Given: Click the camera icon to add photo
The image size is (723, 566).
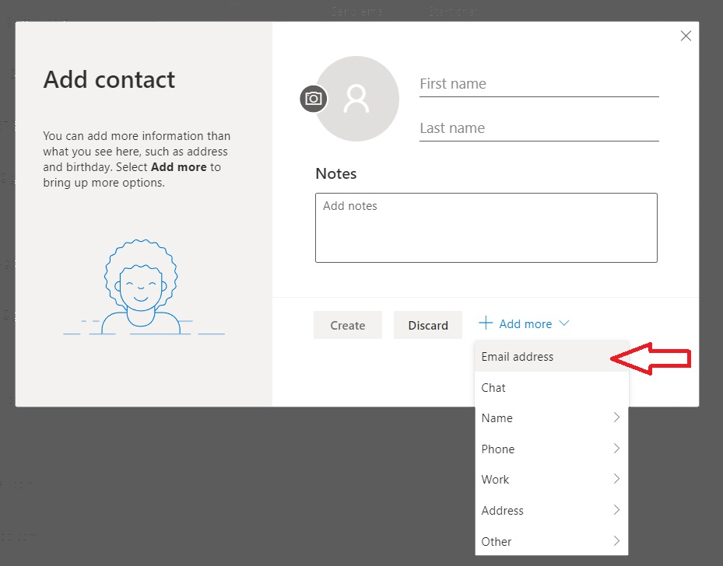Looking at the screenshot, I should 314,99.
